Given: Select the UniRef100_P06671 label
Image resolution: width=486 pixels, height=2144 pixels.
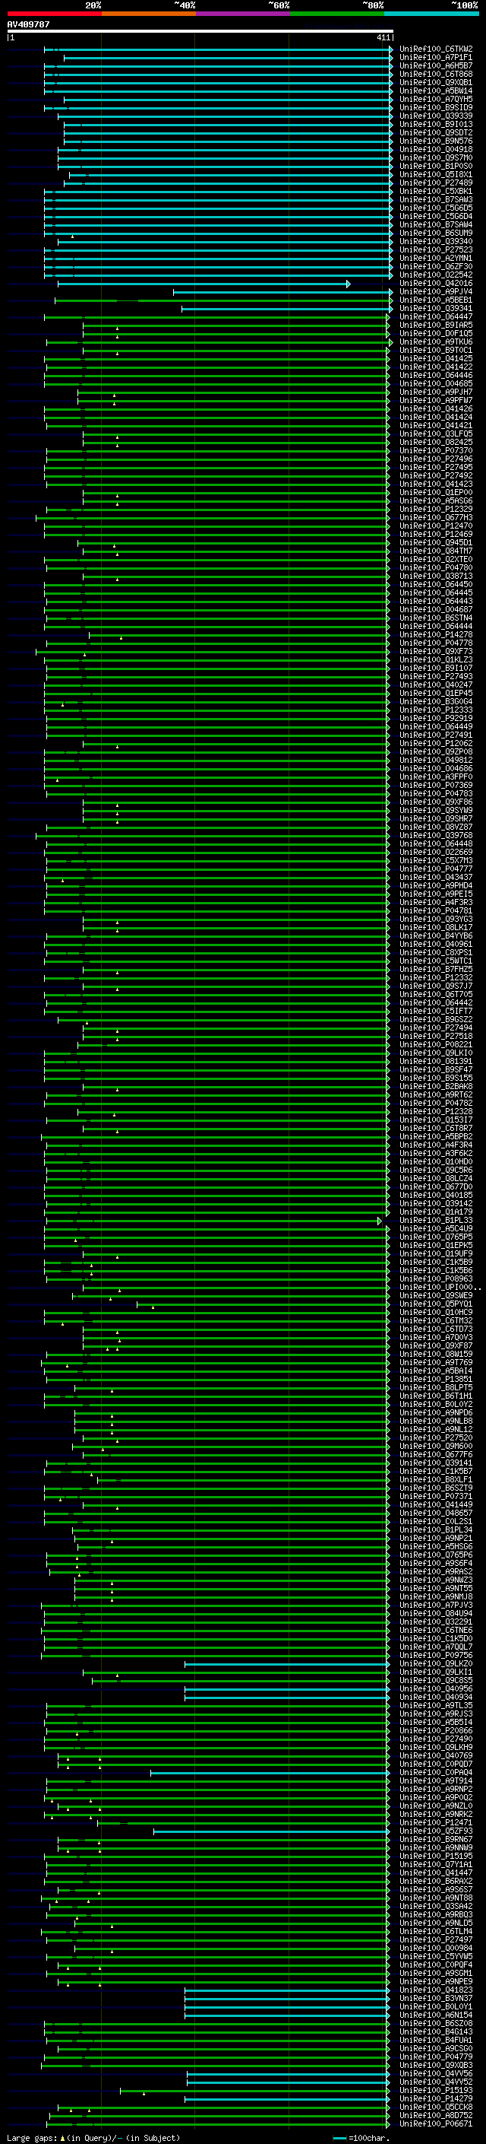Looking at the screenshot, I should coord(436,2123).
